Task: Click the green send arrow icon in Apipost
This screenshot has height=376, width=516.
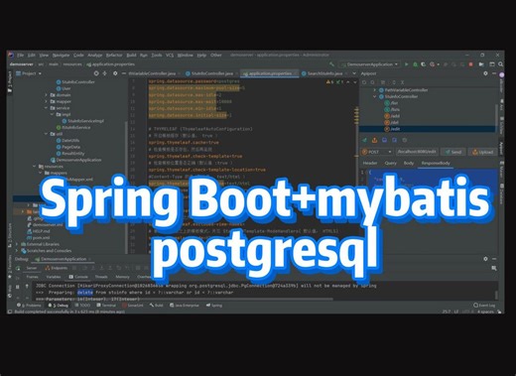Action: [x=364, y=141]
